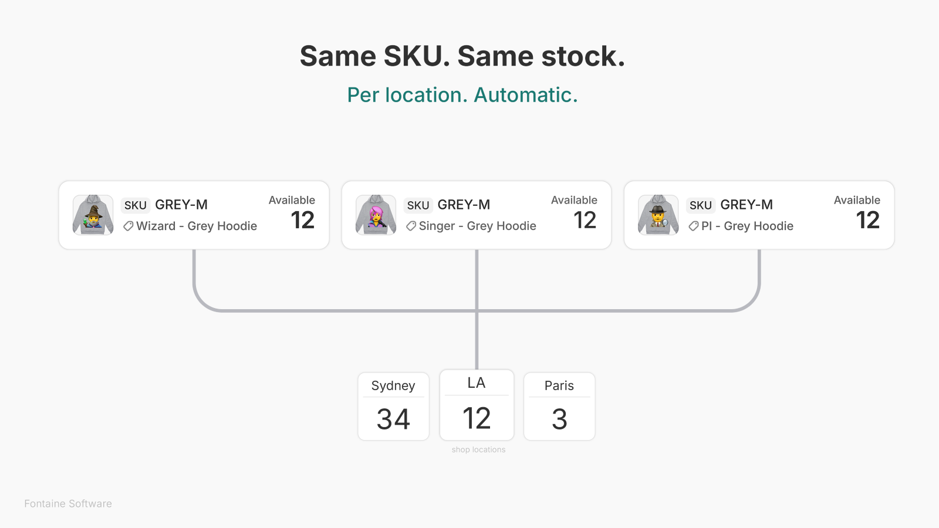Click the Wizard hoodie product thumbnail
The image size is (939, 528).
click(x=93, y=215)
